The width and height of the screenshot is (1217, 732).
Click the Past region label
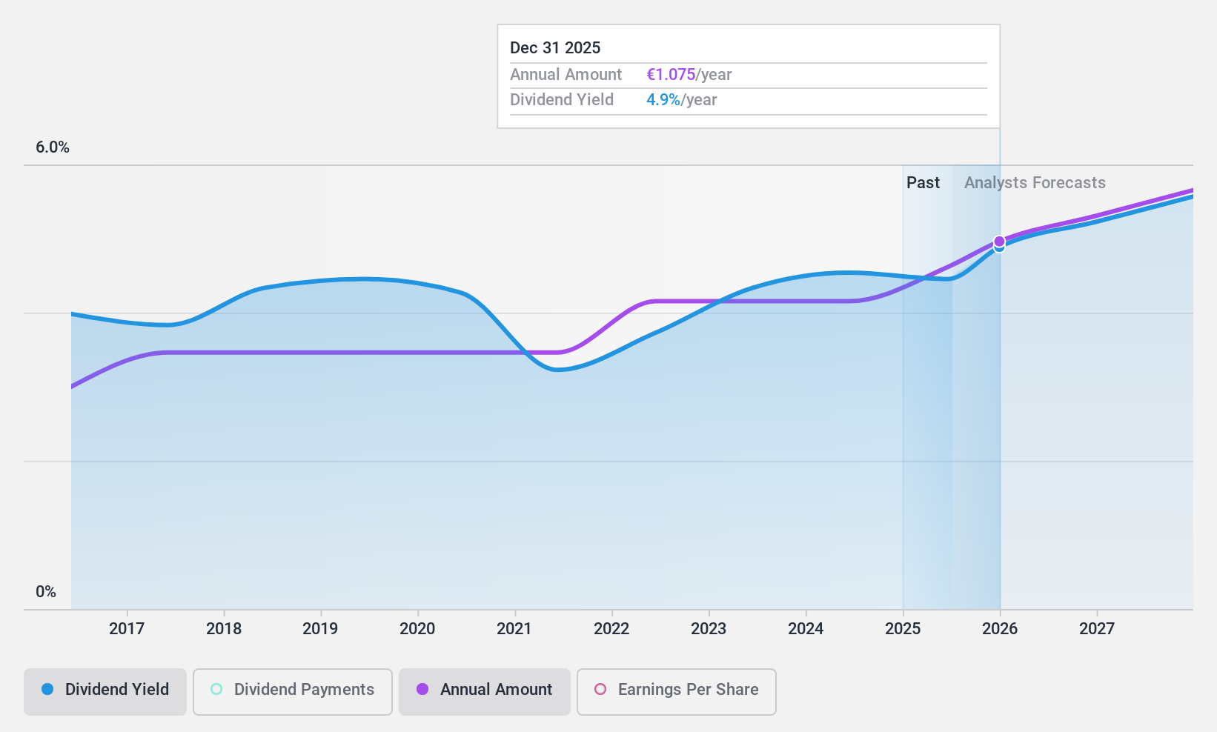coord(923,183)
